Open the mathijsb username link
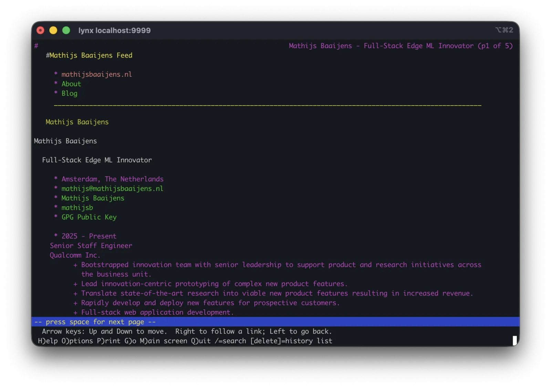551x388 pixels. 77,207
